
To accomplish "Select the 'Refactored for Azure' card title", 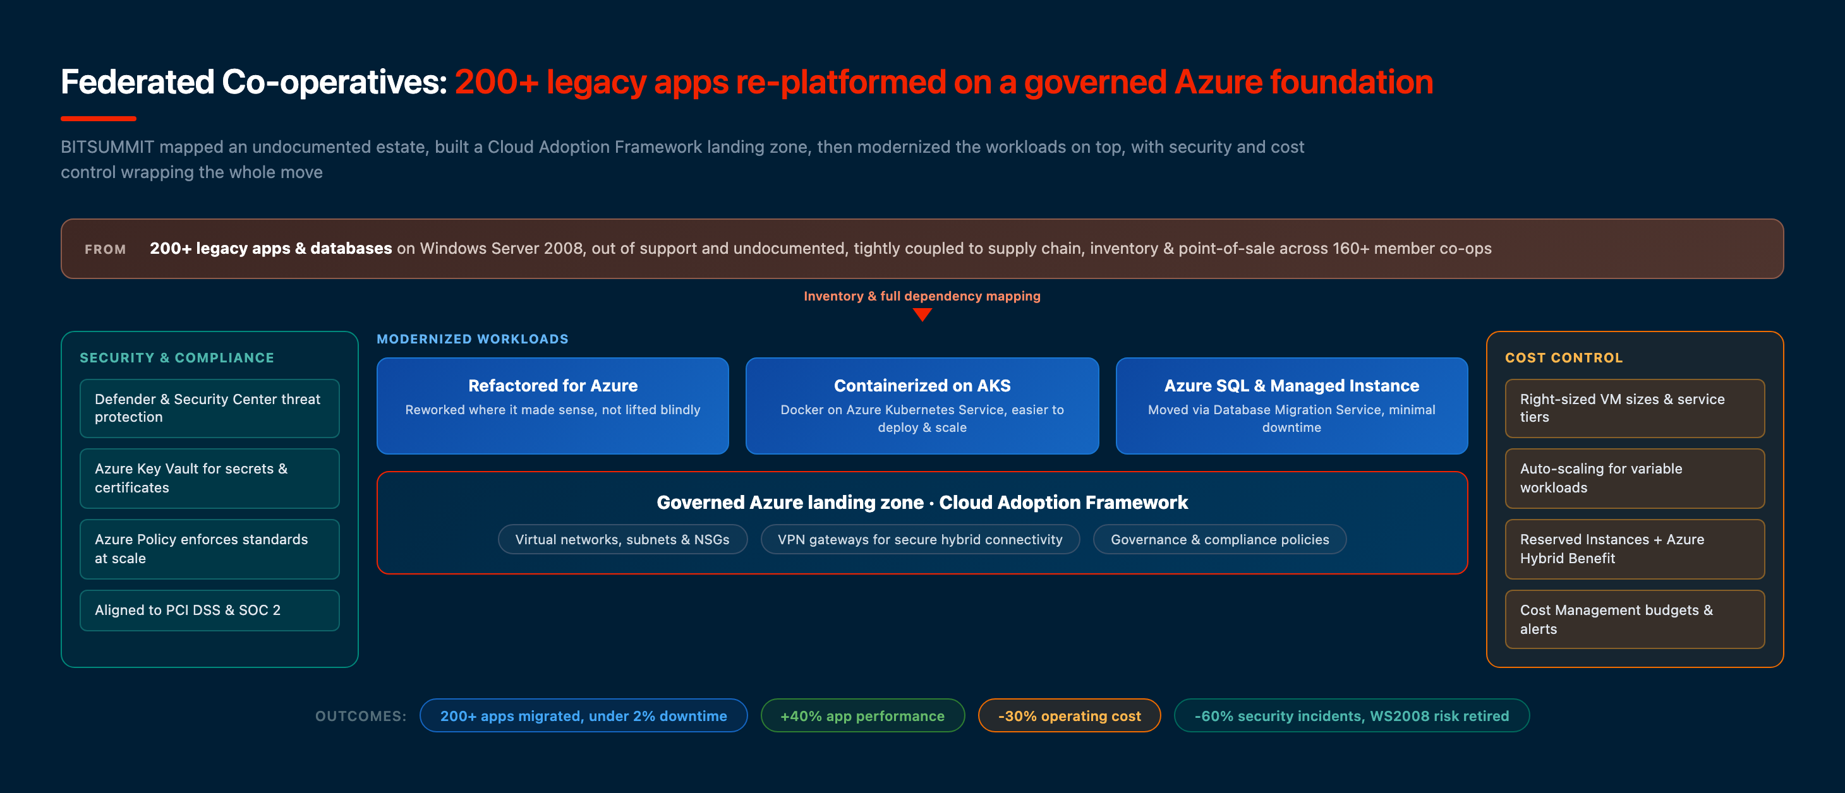I will point(553,385).
